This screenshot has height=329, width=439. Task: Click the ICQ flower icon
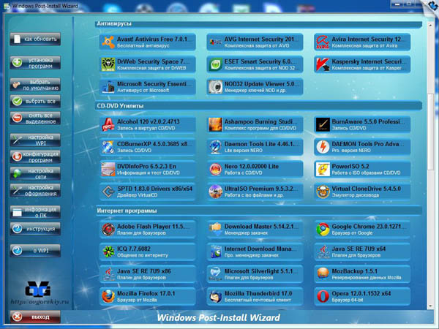tap(108, 252)
